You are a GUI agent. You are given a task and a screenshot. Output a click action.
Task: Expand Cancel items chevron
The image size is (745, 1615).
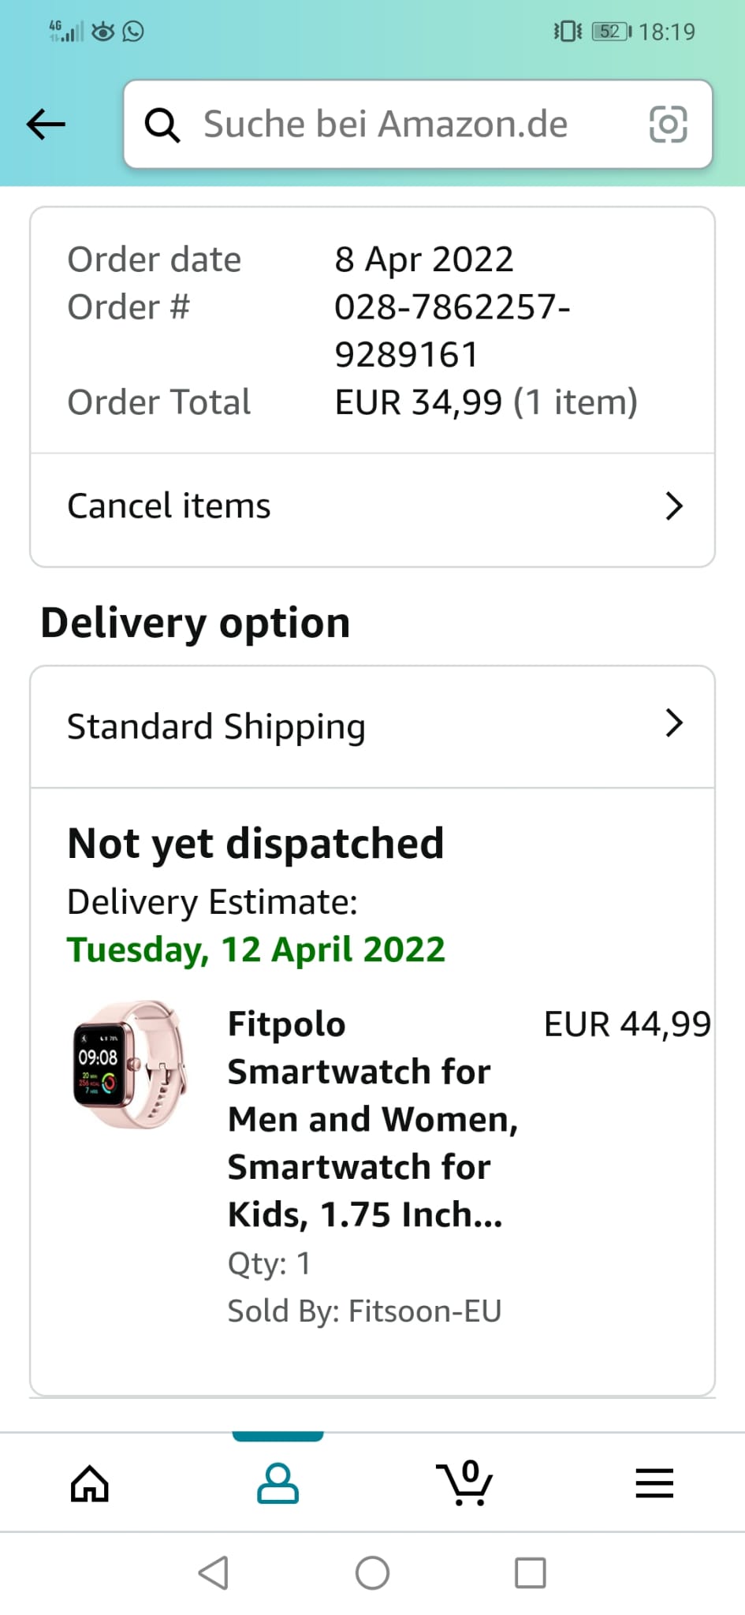673,506
